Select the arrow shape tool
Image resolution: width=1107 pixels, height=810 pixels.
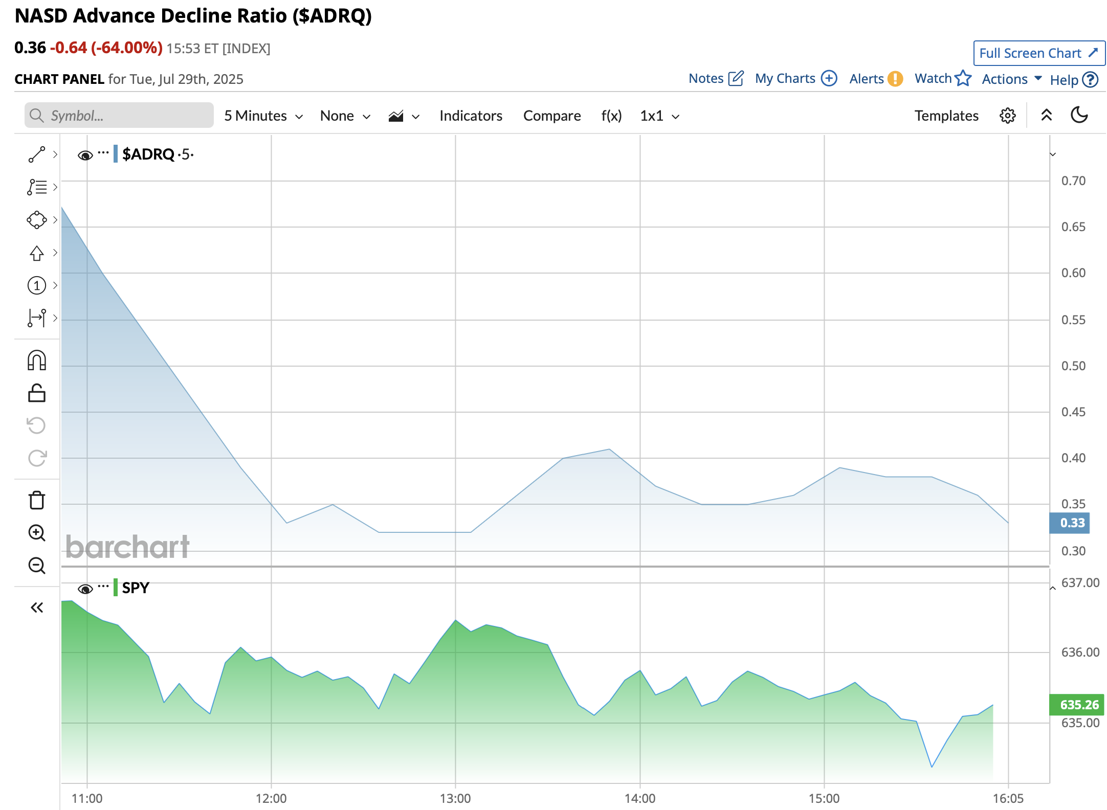pos(36,253)
